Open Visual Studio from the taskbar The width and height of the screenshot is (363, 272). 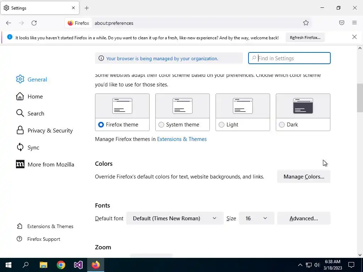(78, 265)
